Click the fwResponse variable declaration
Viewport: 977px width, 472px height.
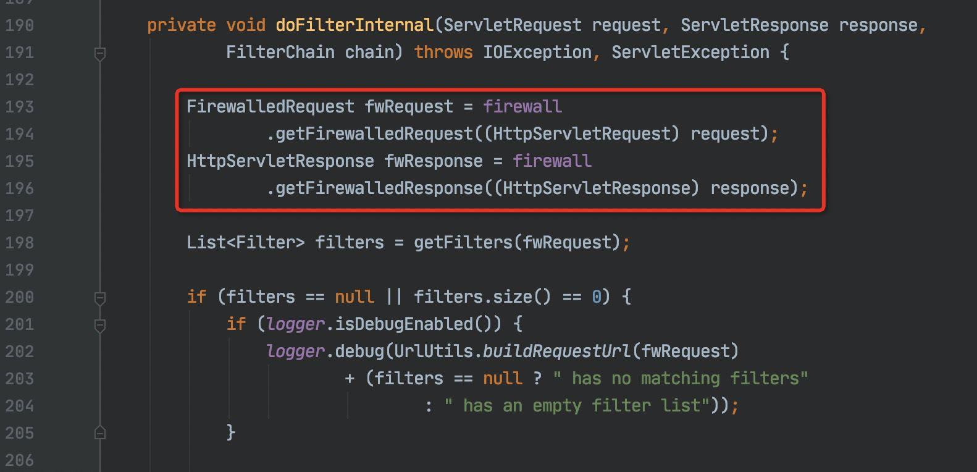tap(434, 161)
